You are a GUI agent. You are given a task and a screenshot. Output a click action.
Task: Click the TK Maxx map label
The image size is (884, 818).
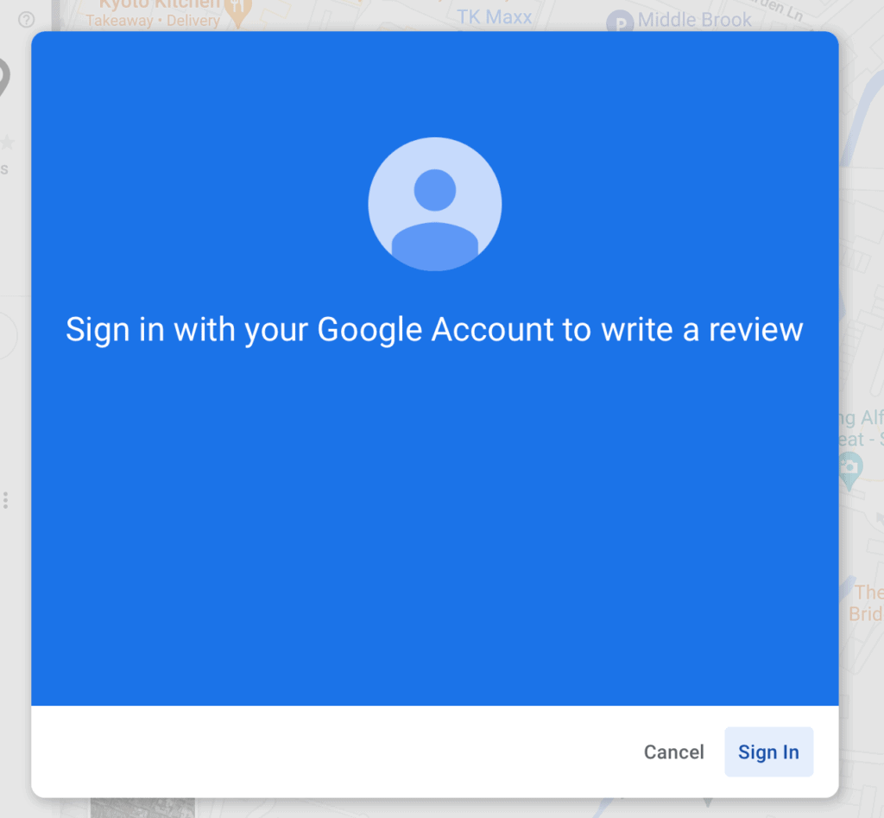(x=495, y=17)
